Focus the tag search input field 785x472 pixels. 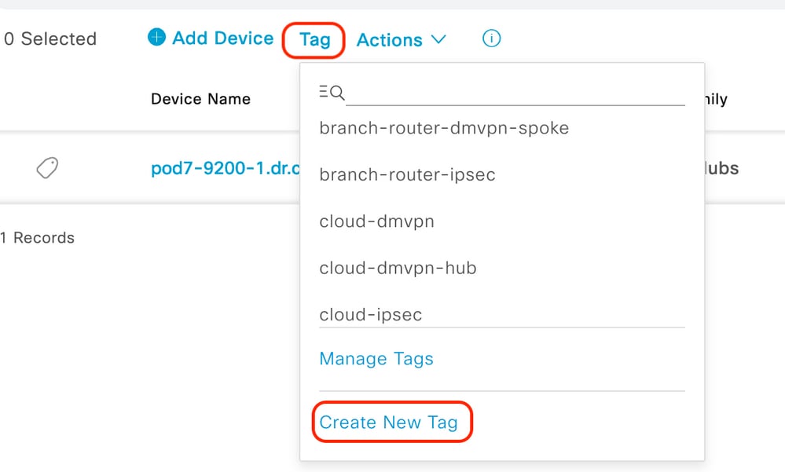[x=515, y=93]
